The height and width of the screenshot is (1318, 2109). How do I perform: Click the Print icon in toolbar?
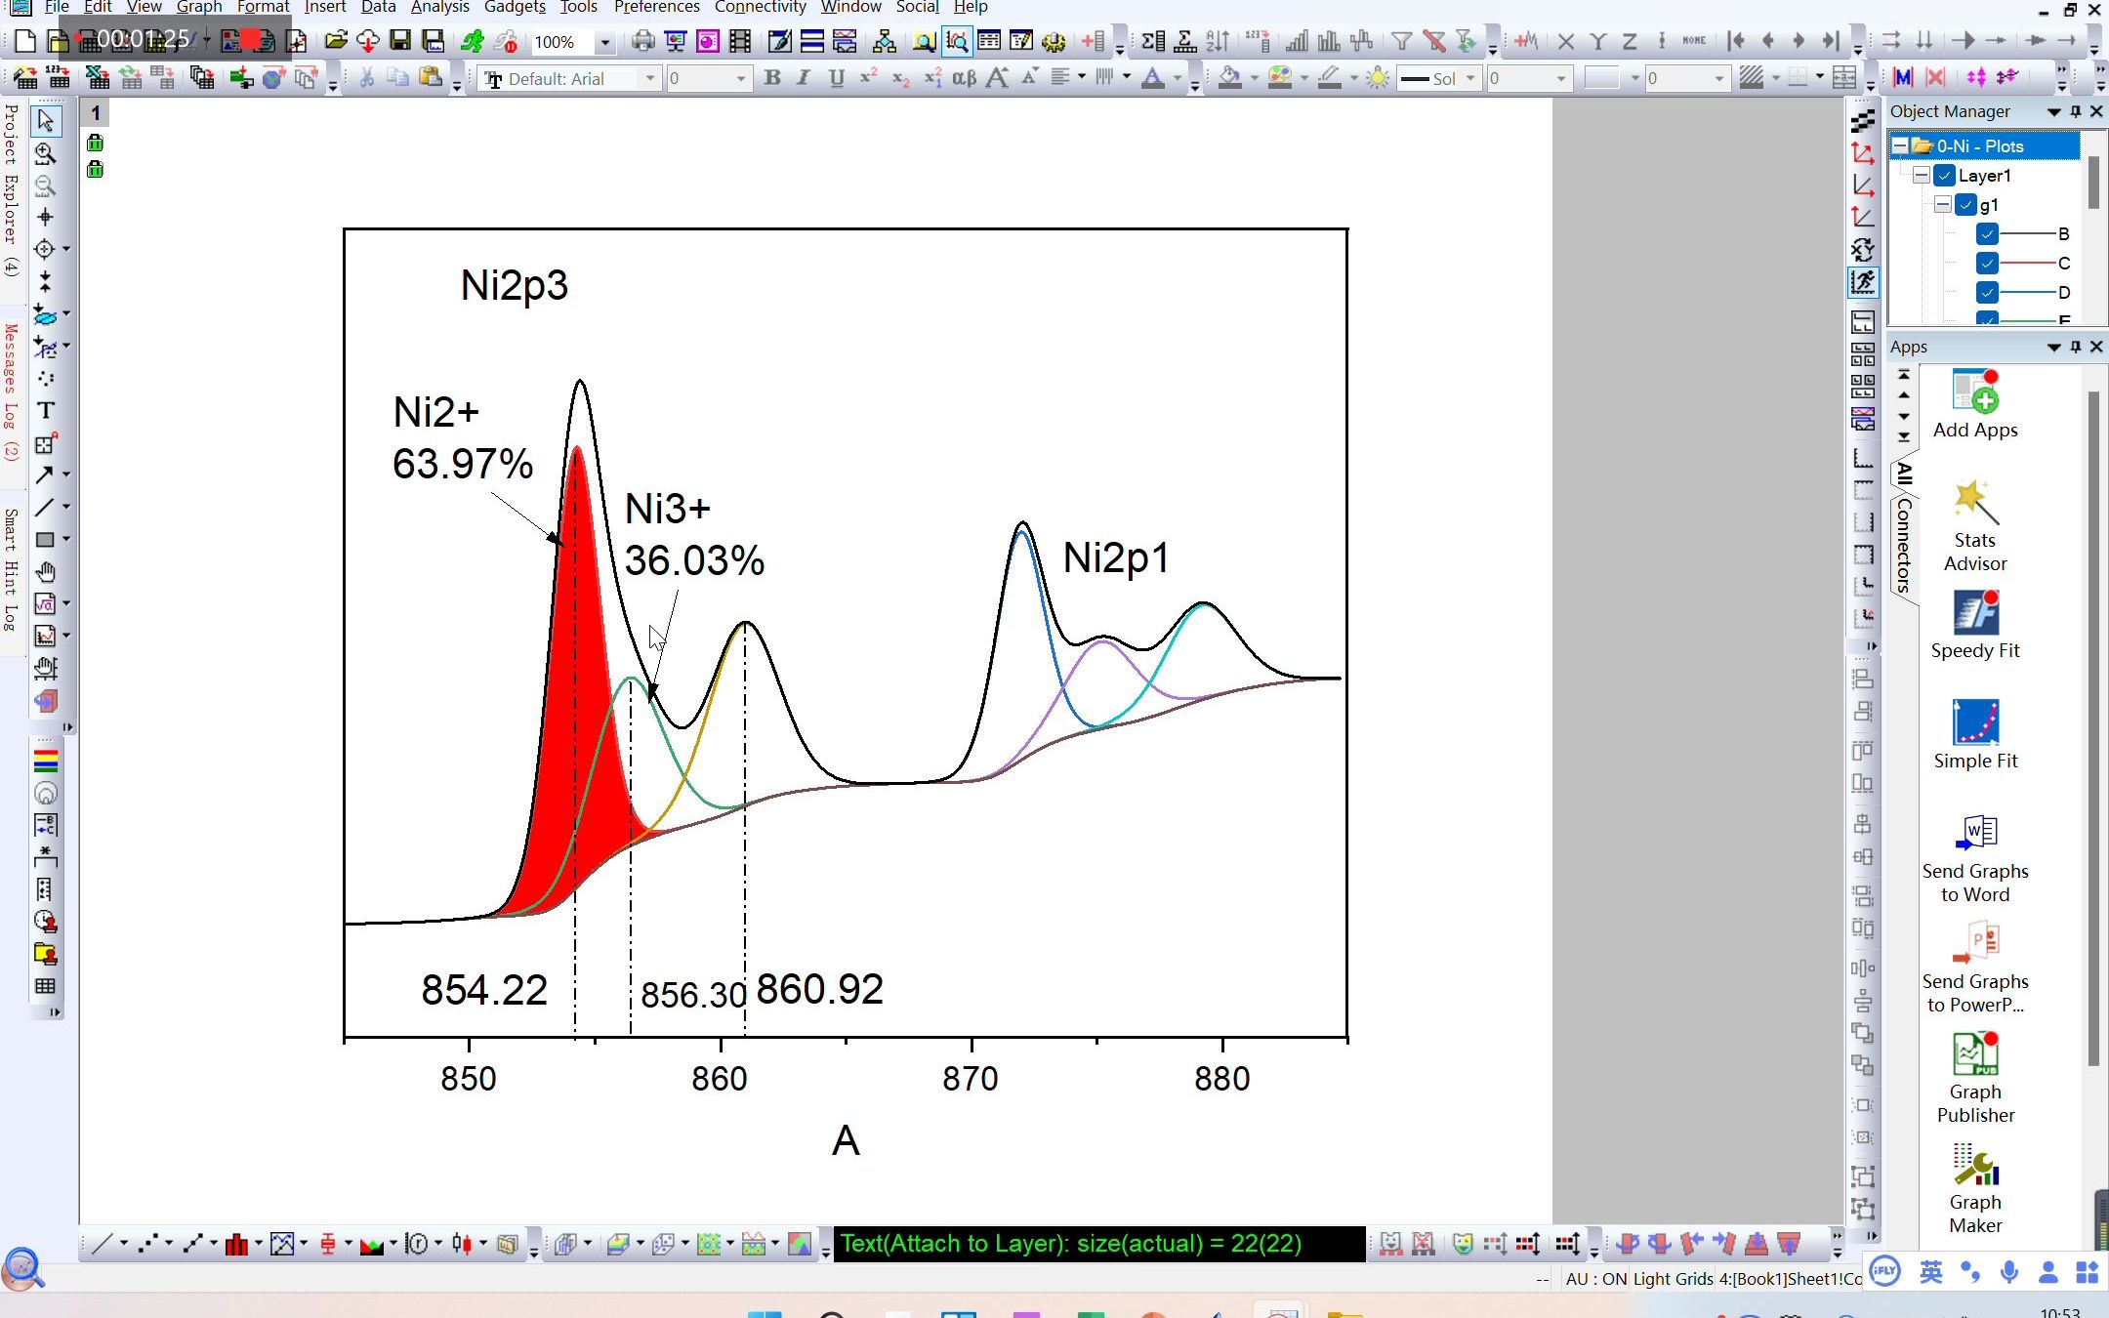tap(642, 41)
